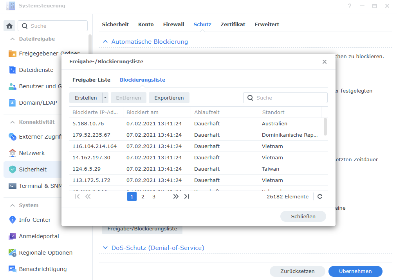397x280 pixels.
Task: Open Dateidienste in the sidebar
Action: click(36, 70)
